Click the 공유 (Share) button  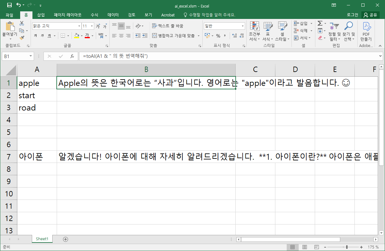tap(371, 15)
